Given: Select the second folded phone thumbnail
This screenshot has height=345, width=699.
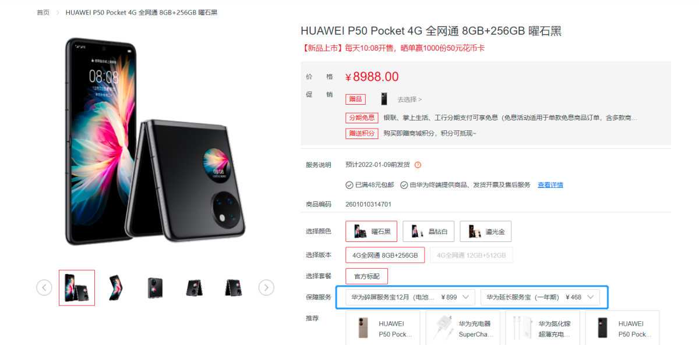Looking at the screenshot, I should [116, 287].
